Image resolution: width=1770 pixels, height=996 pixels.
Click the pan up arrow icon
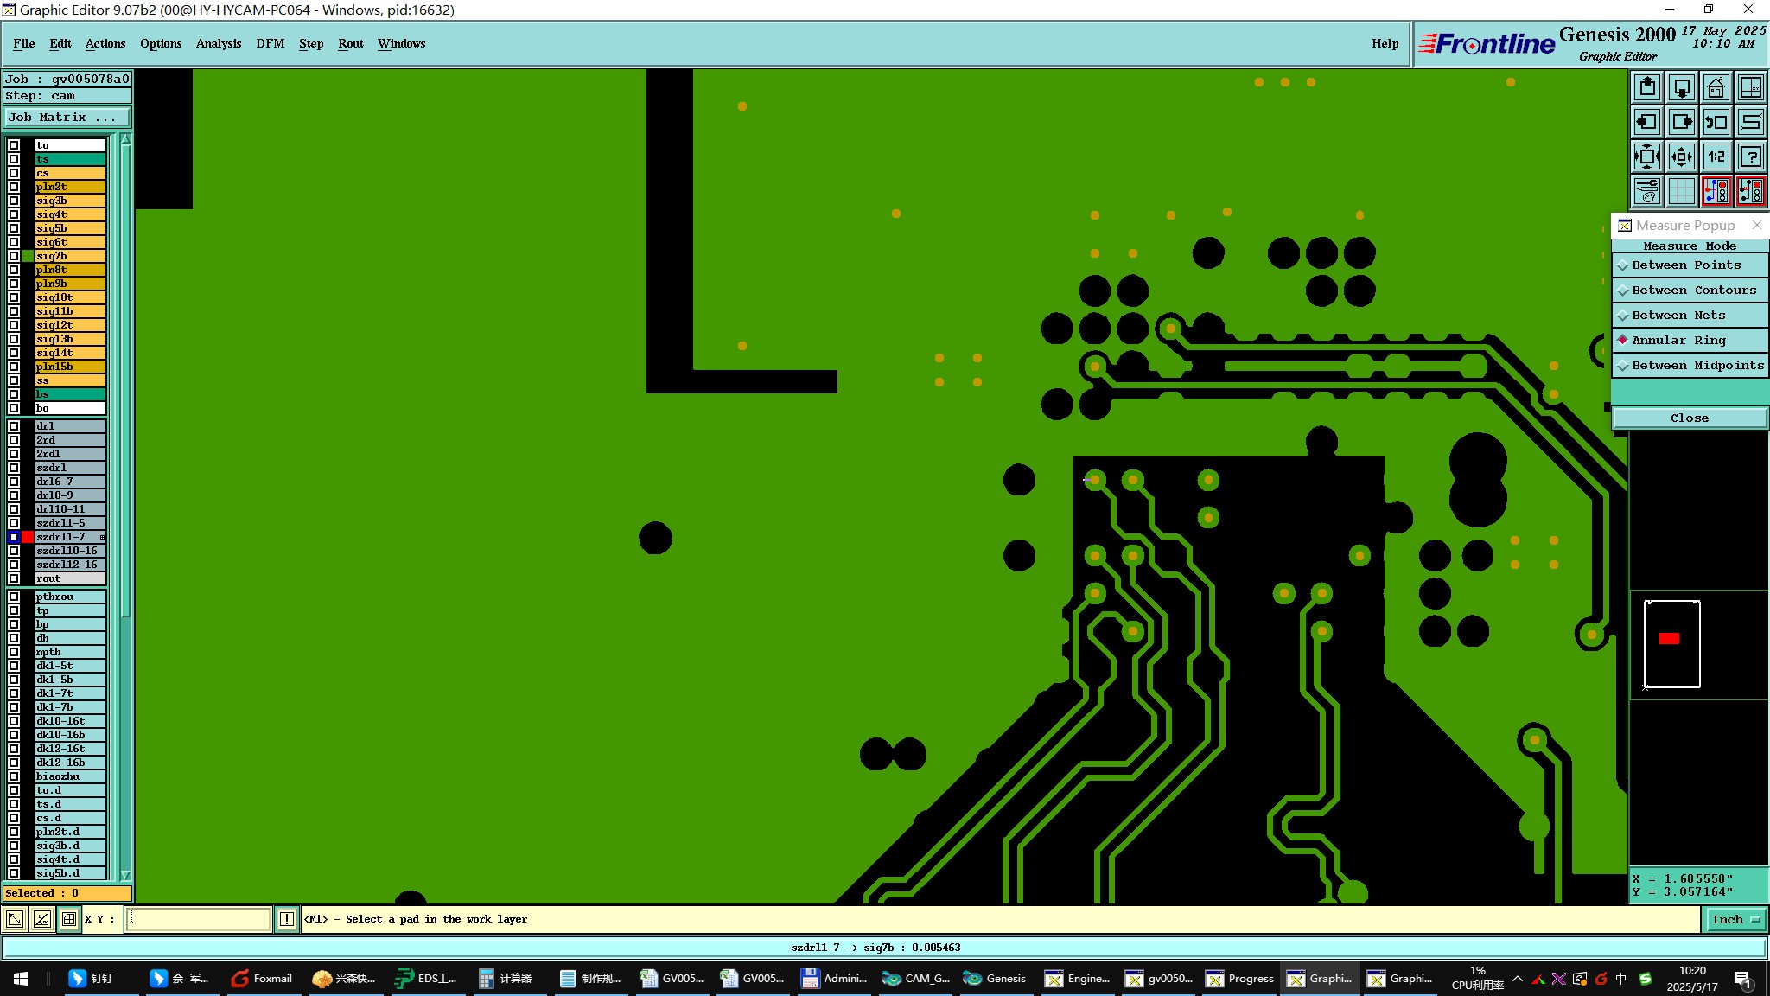click(1647, 87)
